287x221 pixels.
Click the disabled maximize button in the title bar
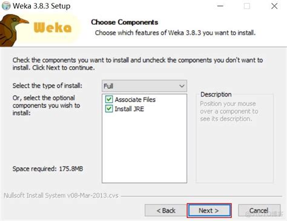[247, 6]
